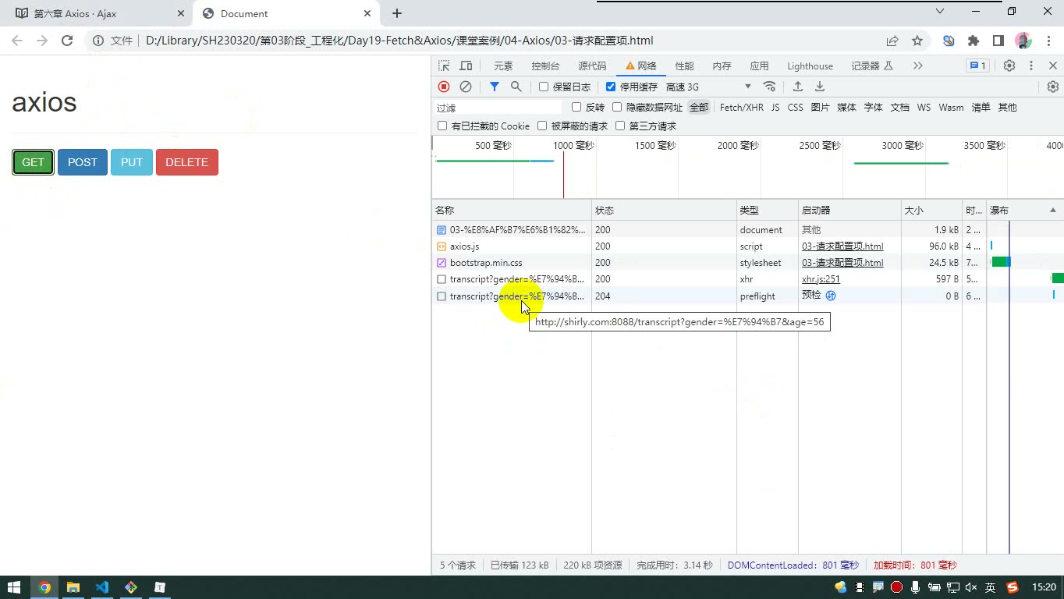Open the issues counter badge
Image resolution: width=1064 pixels, height=599 pixels.
point(977,66)
